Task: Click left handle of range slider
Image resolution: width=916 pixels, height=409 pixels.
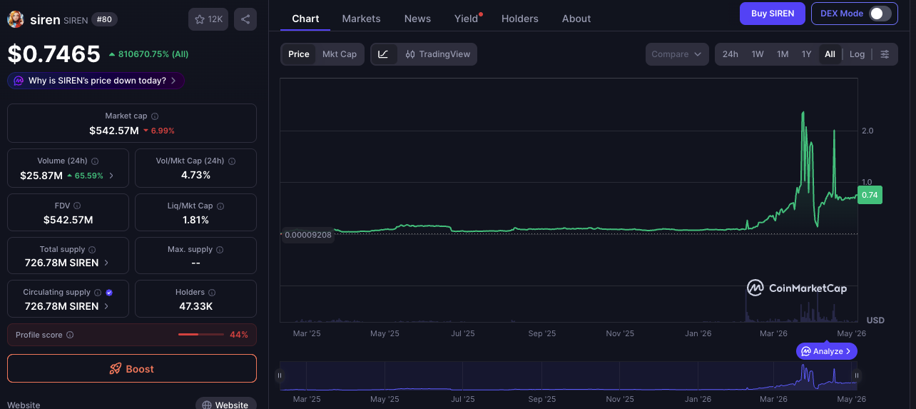Action: tap(280, 375)
